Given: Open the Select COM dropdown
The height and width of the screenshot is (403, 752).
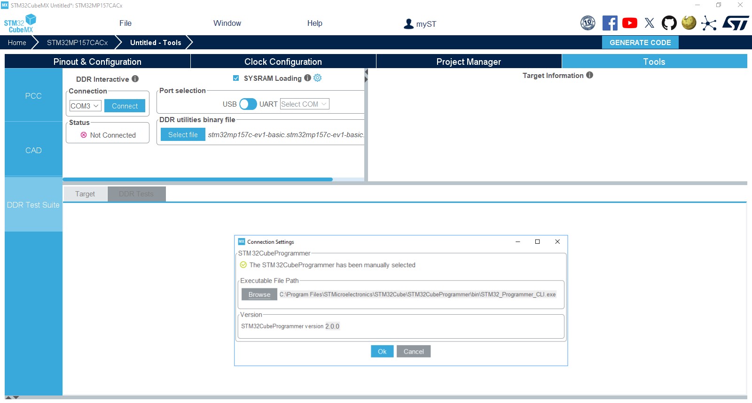Looking at the screenshot, I should click(305, 104).
